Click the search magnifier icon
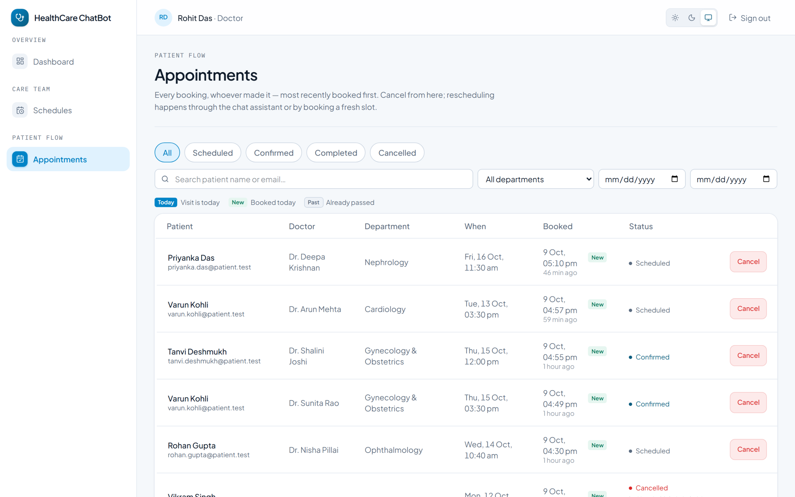 click(165, 179)
